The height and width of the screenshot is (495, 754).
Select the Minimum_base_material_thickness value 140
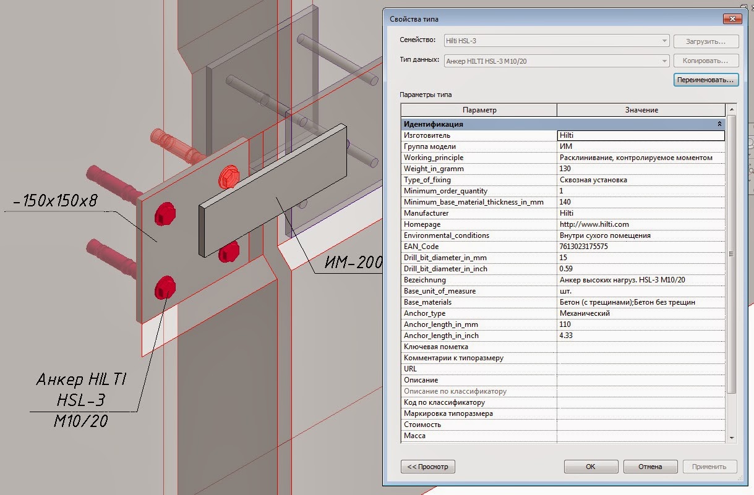(x=641, y=202)
